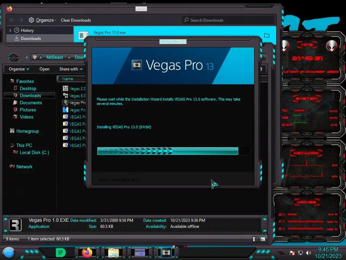Click R thumbnail in Explorer details pane
346x260 pixels.
(x=15, y=225)
